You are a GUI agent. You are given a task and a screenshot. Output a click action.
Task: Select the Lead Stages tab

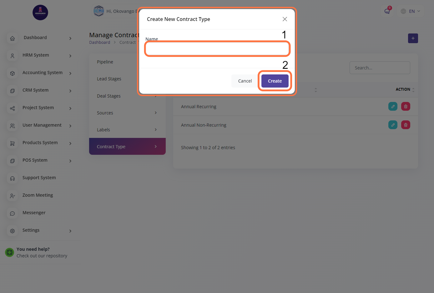pos(109,79)
